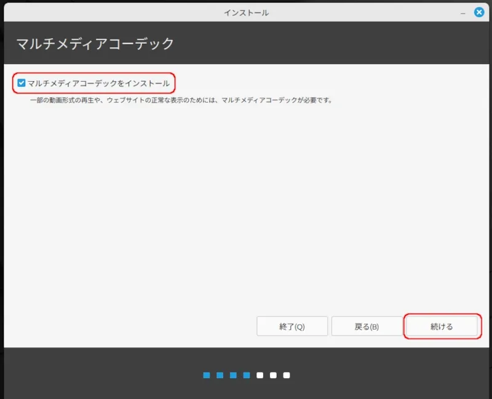The height and width of the screenshot is (399, 492).
Task: Click the first white progress dot
Action: pos(260,375)
